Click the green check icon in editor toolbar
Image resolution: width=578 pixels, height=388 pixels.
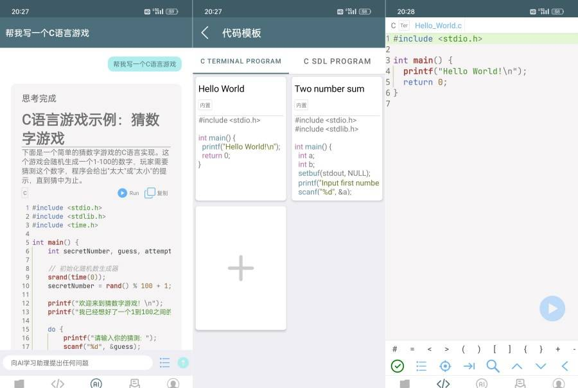(398, 366)
